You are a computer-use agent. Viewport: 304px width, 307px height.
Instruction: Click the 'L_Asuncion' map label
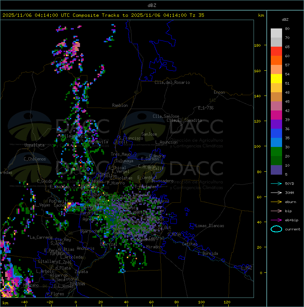[166, 142]
